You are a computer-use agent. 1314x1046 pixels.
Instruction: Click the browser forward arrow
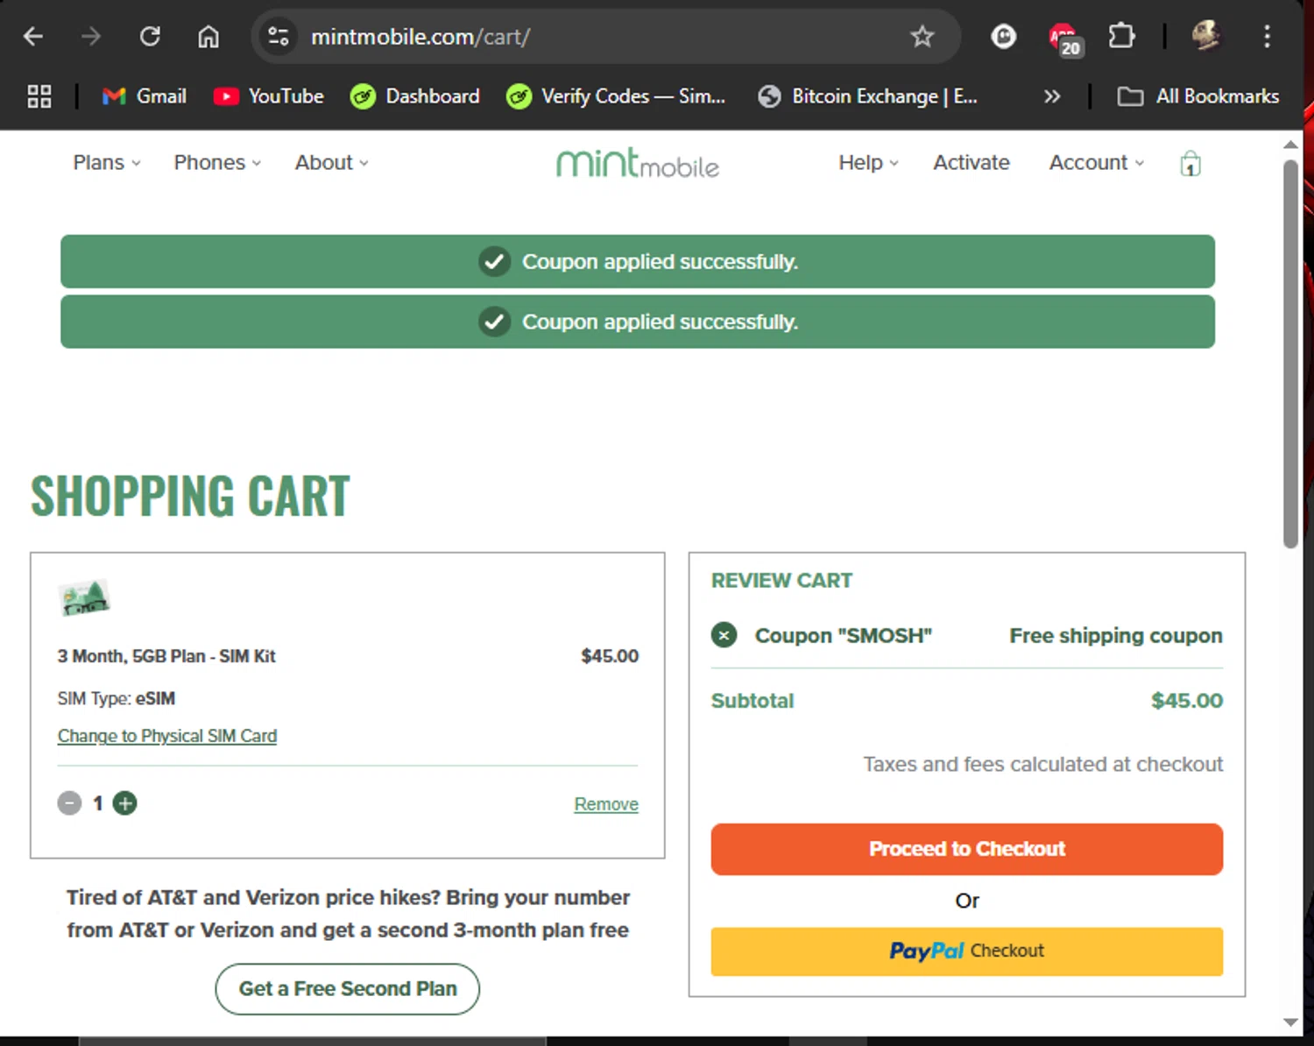[91, 37]
